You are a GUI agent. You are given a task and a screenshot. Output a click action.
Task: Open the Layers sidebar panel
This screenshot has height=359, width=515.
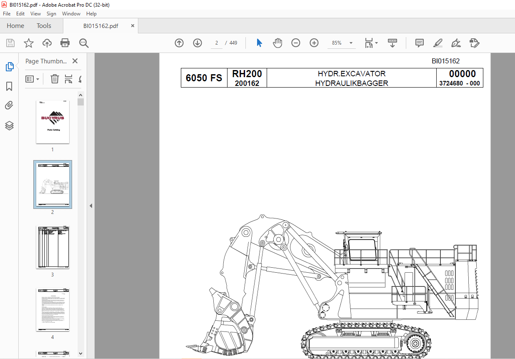(x=9, y=126)
